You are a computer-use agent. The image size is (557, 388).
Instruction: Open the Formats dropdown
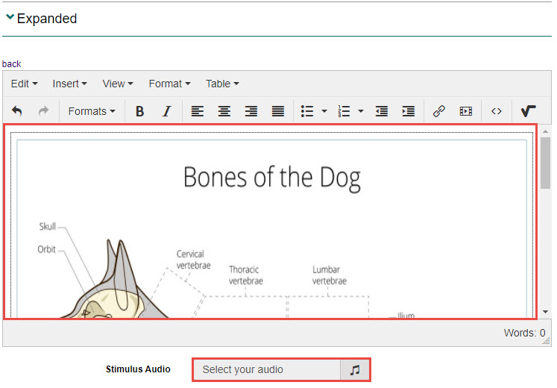tap(91, 111)
